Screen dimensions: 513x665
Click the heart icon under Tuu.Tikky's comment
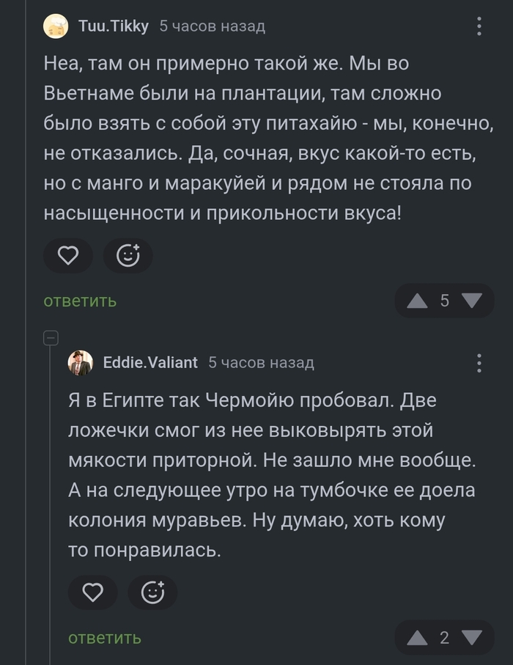tap(67, 255)
